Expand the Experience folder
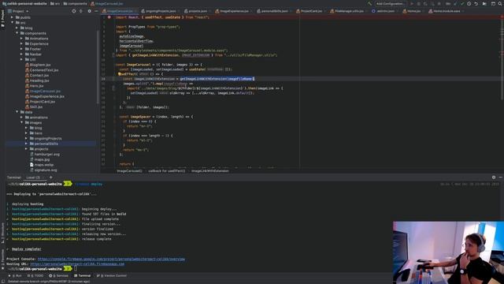Image resolution: width=504 pixels, height=284 pixels. 21,44
